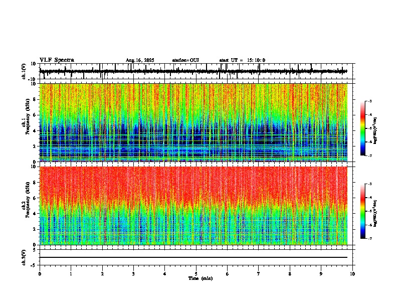Click the time axis tick label "3"
Image resolution: width=397 pixels, height=307 pixels.
pyautogui.click(x=133, y=274)
